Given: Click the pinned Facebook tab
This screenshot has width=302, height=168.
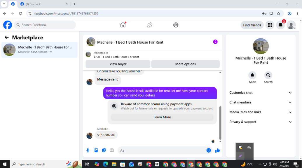Looking at the screenshot, I should (x=13, y=4).
